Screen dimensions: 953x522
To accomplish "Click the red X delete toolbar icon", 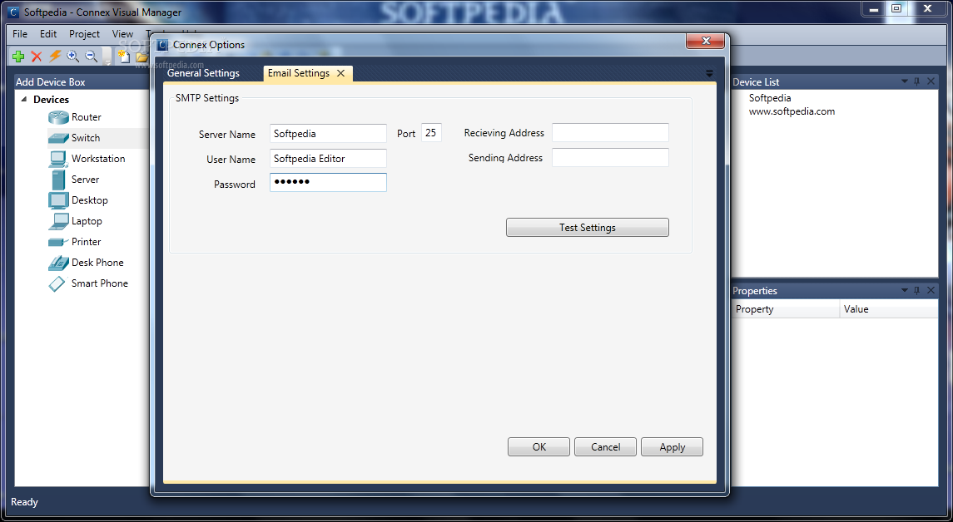I will click(x=37, y=57).
